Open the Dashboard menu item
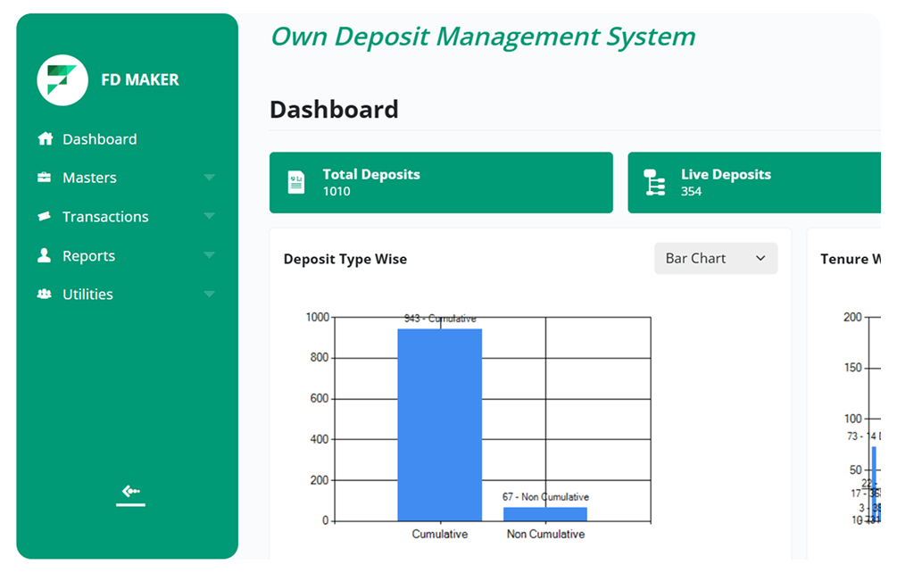Viewport: 897px width, 573px height. click(99, 139)
